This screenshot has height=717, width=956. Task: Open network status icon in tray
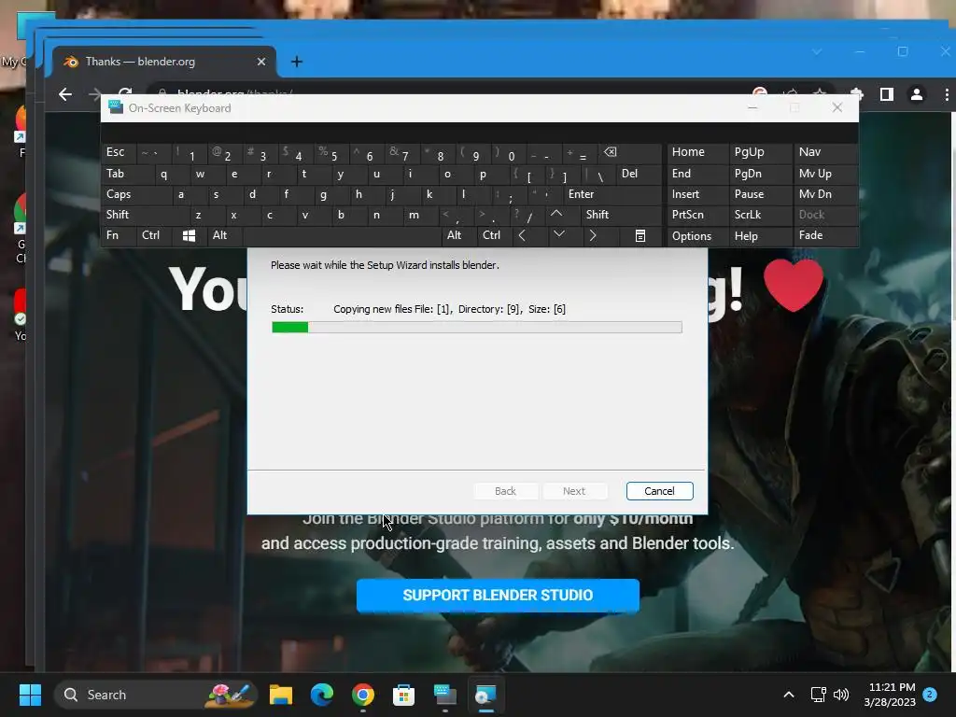(x=818, y=695)
